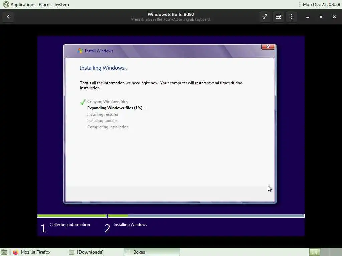
Task: Click the 'Installing Windows...' heading
Action: point(104,68)
